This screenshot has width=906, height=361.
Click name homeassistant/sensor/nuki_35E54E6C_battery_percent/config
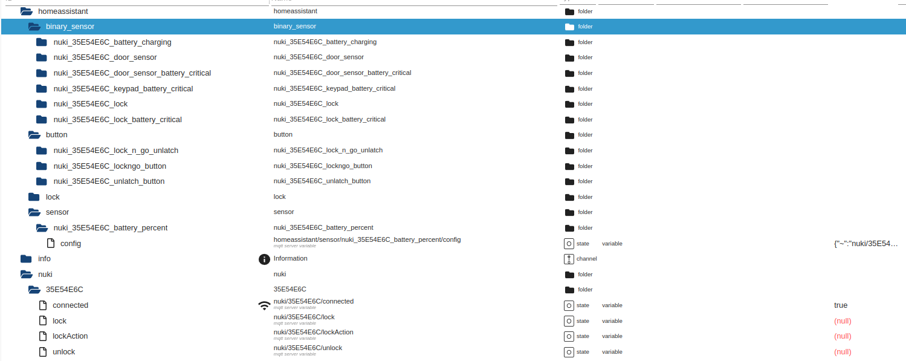(367, 239)
